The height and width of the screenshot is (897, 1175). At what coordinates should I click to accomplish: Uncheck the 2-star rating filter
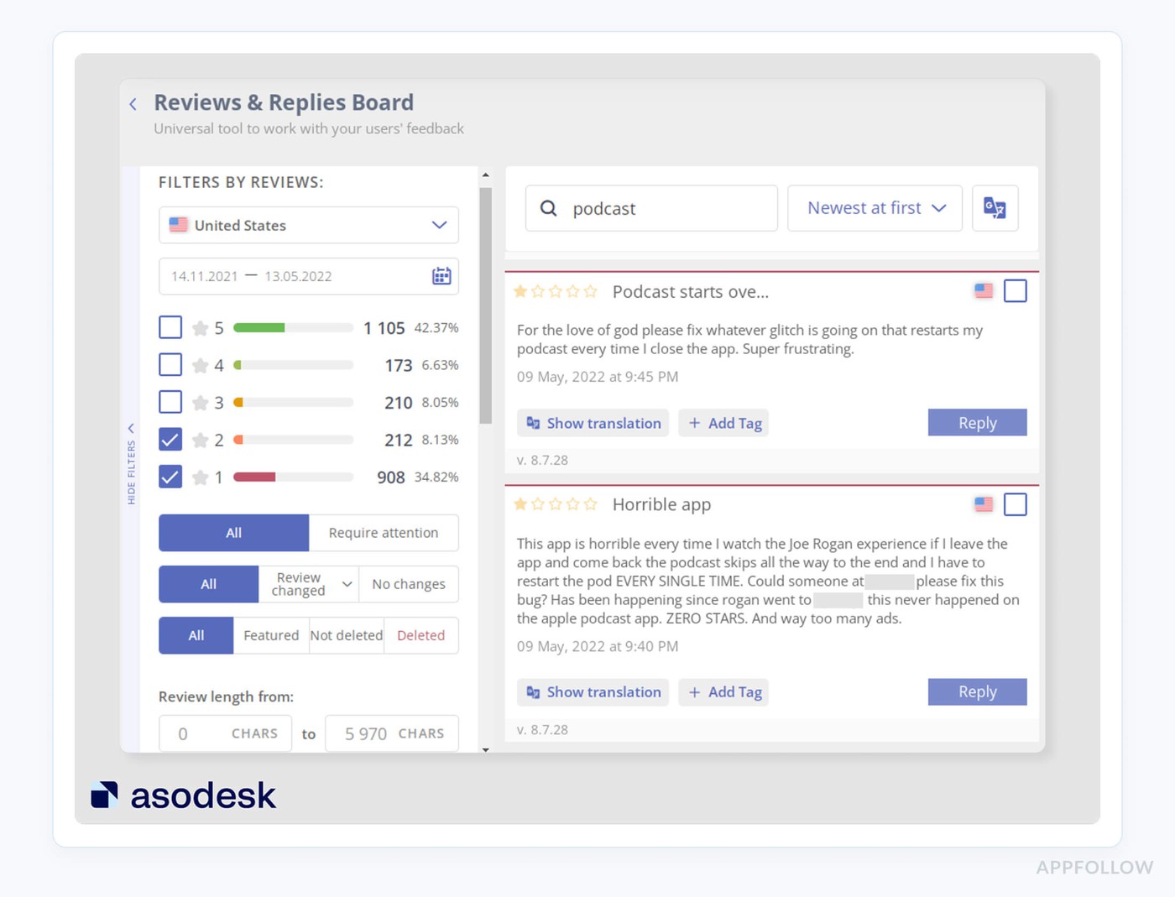coord(170,439)
